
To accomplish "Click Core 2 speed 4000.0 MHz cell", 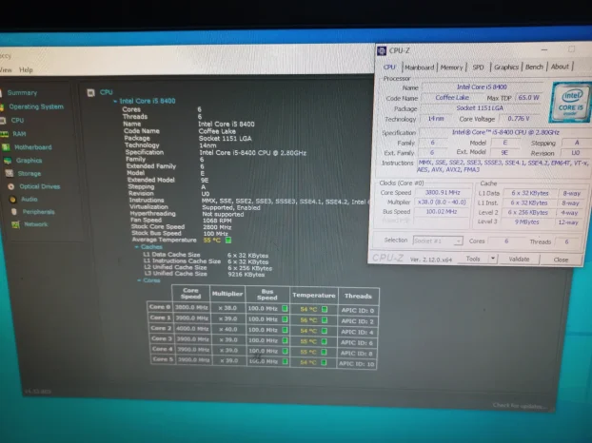I will pos(192,329).
